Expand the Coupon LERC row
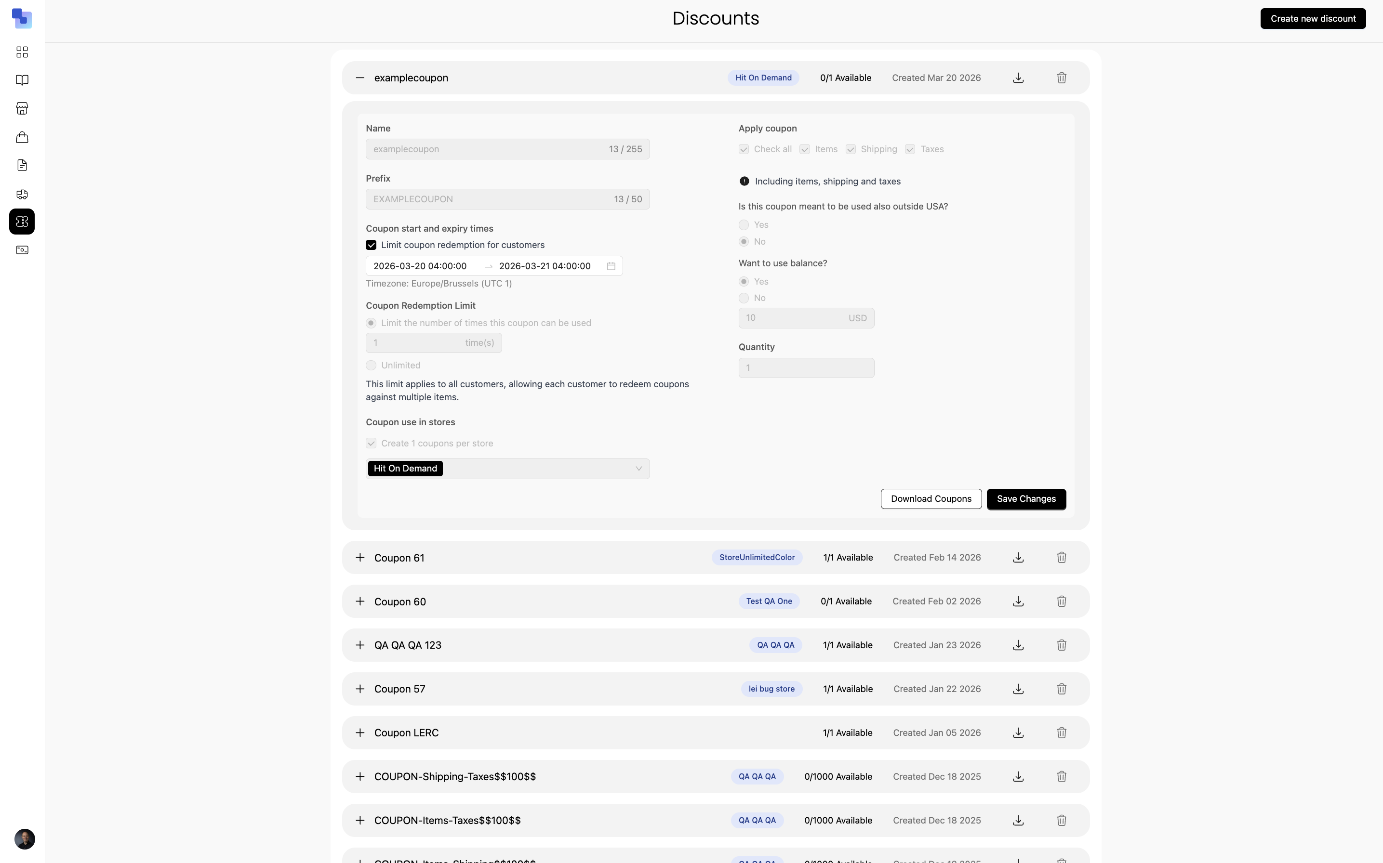1383x863 pixels. [x=360, y=732]
